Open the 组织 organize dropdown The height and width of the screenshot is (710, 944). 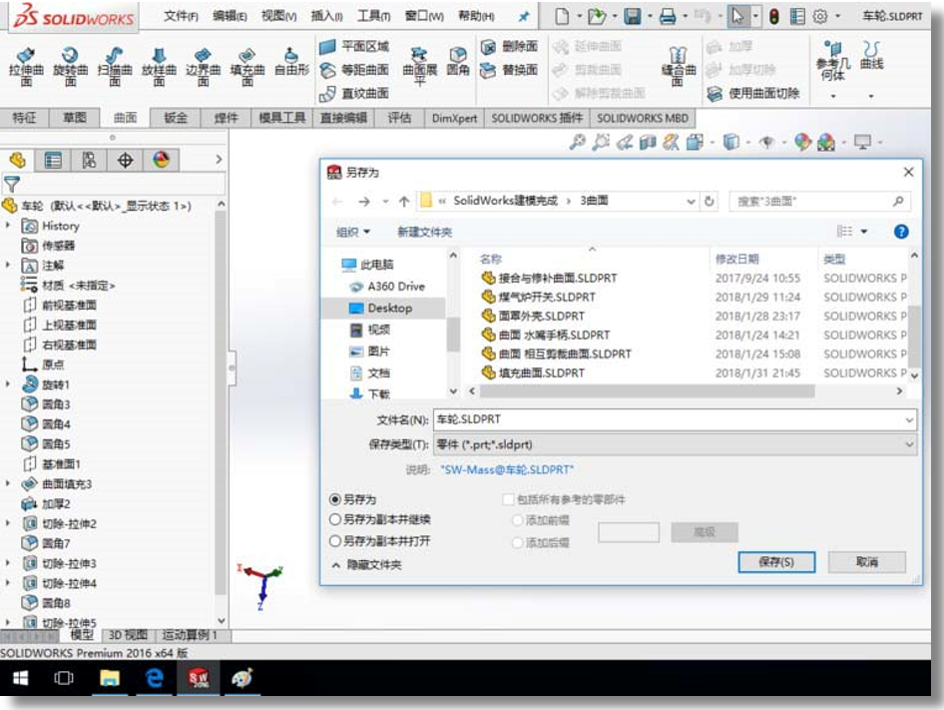click(353, 232)
